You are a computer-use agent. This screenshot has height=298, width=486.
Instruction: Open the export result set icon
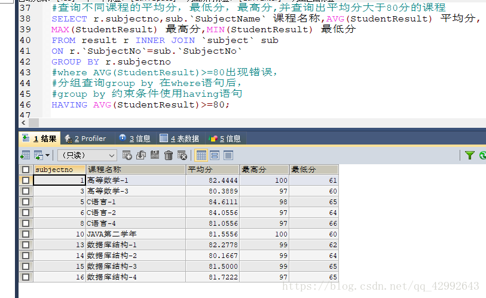[x=26, y=155]
